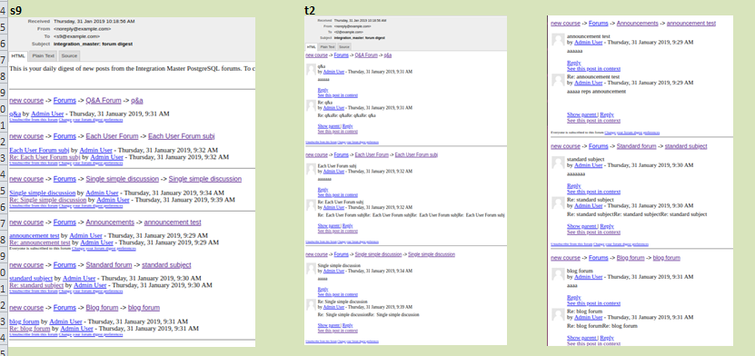
Task: Open the Q&A Forum link in s9 digest
Action: click(x=104, y=101)
